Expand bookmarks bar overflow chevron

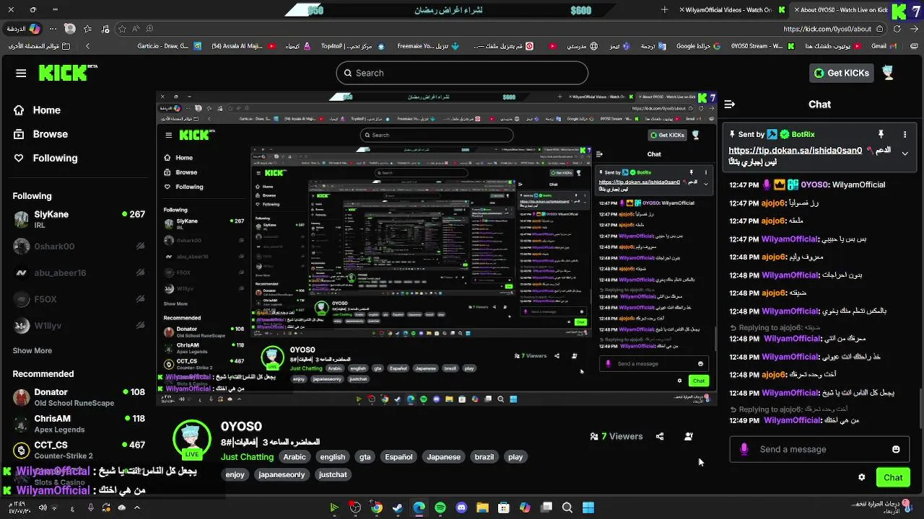tap(87, 46)
